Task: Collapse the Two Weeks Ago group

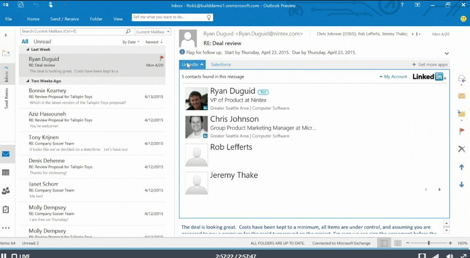Action: pos(28,81)
